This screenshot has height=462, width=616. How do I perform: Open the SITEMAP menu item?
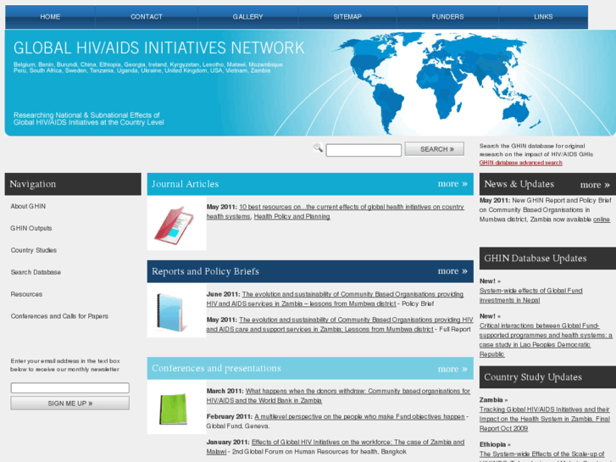[347, 17]
